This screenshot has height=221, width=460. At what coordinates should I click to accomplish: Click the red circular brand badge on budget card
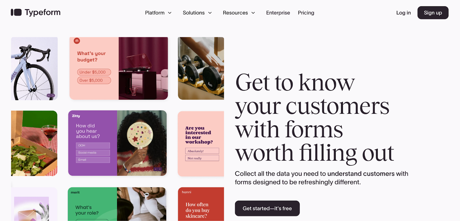77,41
